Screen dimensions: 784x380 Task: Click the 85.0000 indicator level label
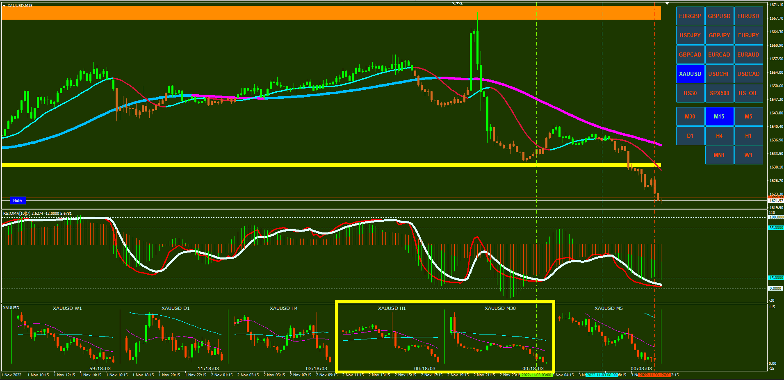776,228
